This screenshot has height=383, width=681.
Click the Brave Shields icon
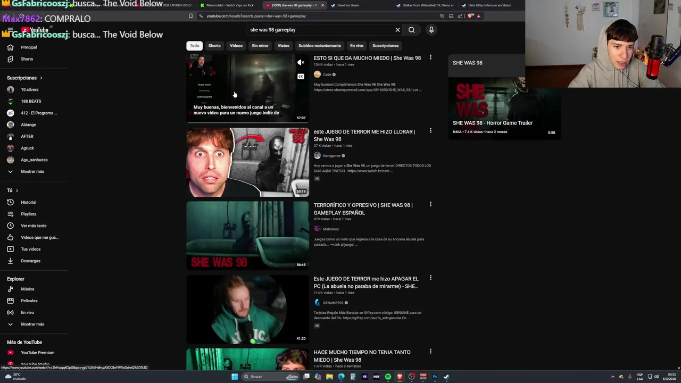(470, 16)
